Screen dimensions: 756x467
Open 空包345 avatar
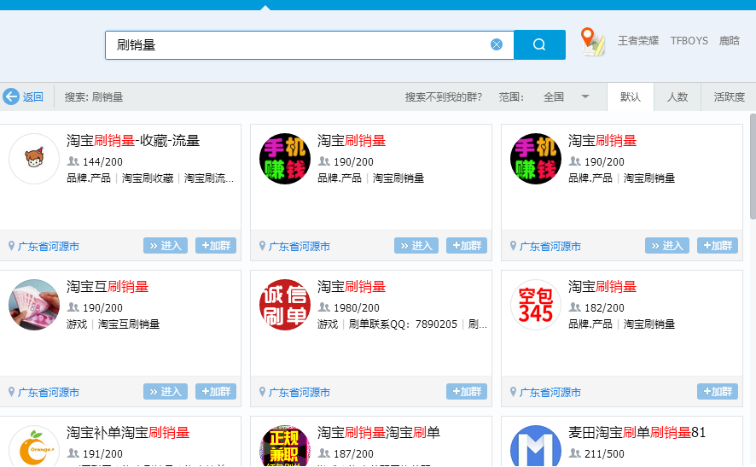pyautogui.click(x=536, y=305)
